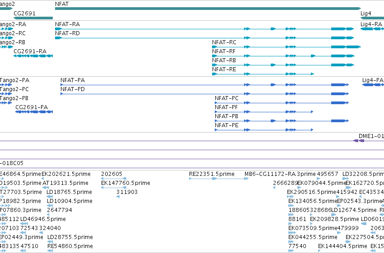Select the Tango2-PB protein label
The width and height of the screenshot is (384, 253).
[x=14, y=98]
